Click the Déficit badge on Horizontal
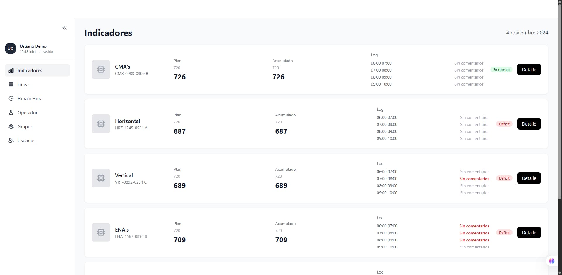Viewport: 562px width, 275px height. [x=504, y=124]
